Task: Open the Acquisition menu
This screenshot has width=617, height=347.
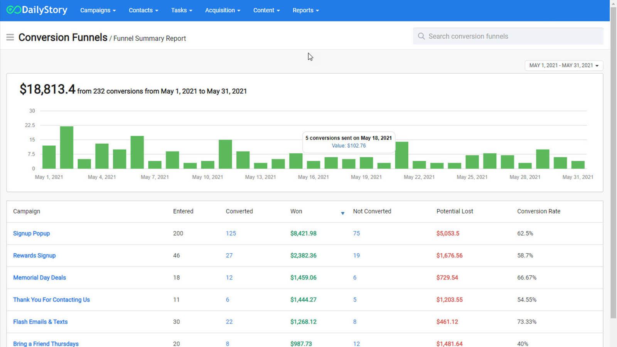Action: (223, 10)
